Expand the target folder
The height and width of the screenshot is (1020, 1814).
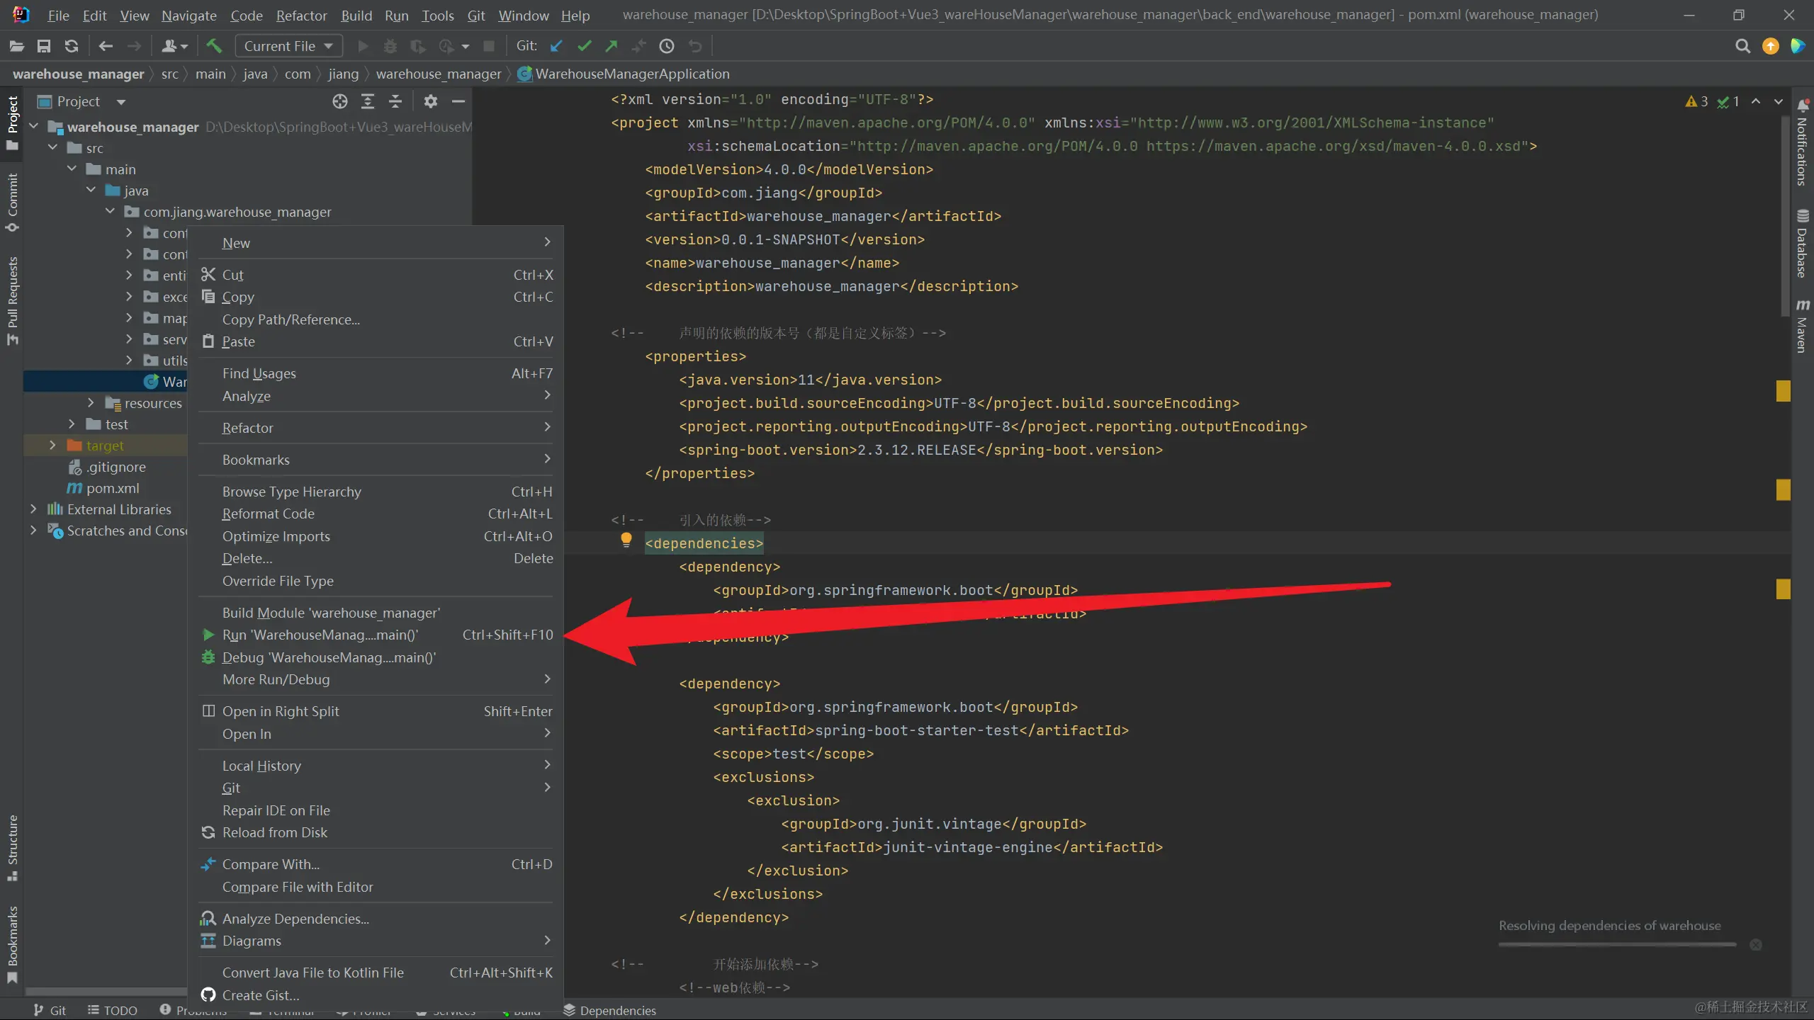pos(52,446)
